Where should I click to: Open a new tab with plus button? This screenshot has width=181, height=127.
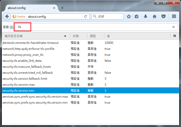[62, 8]
